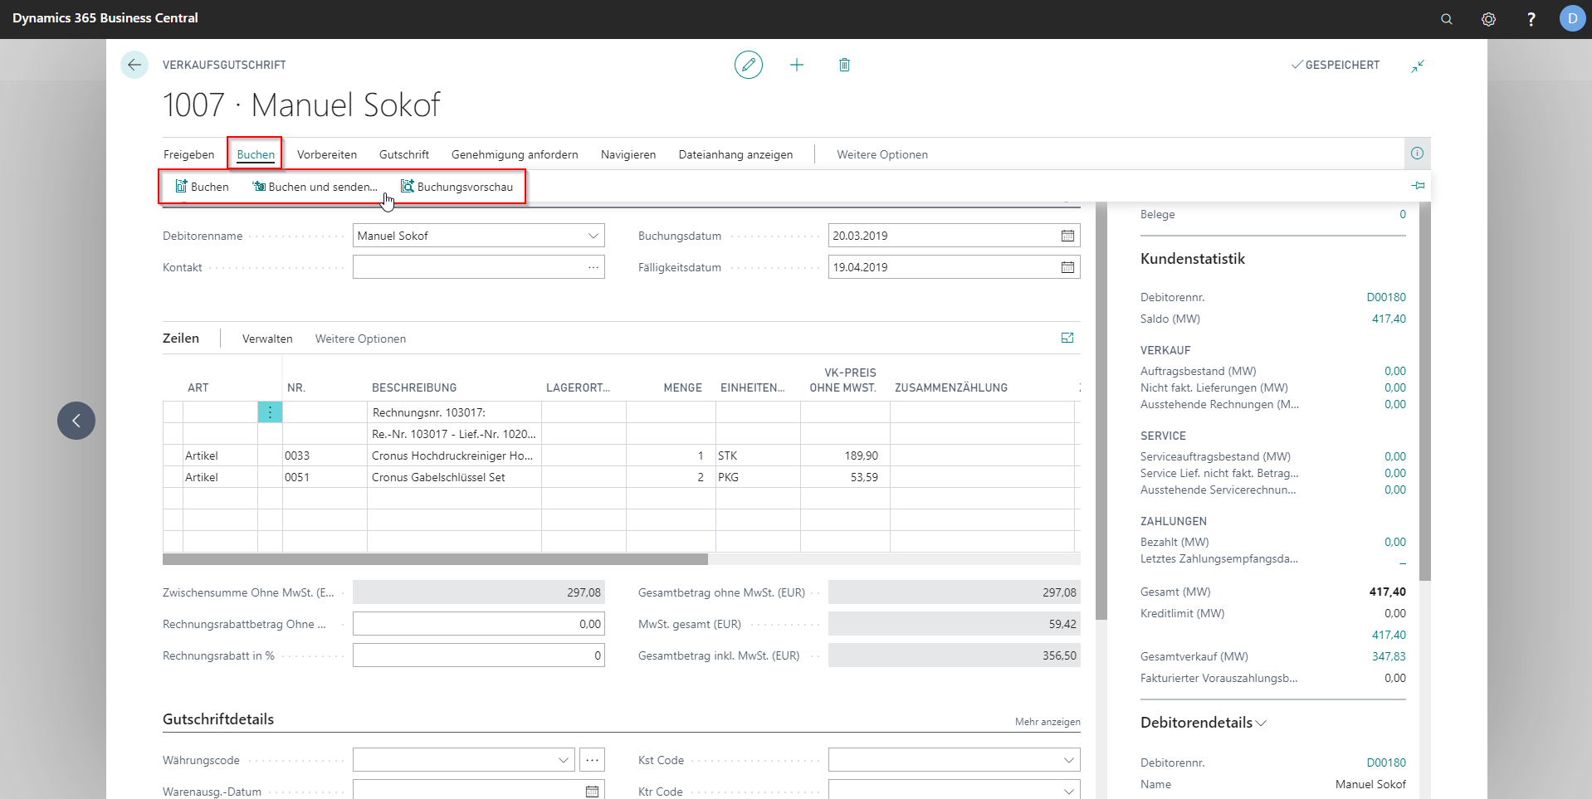This screenshot has width=1592, height=799.
Task: Click VK-Preis 189,90 cell
Action: (845, 456)
